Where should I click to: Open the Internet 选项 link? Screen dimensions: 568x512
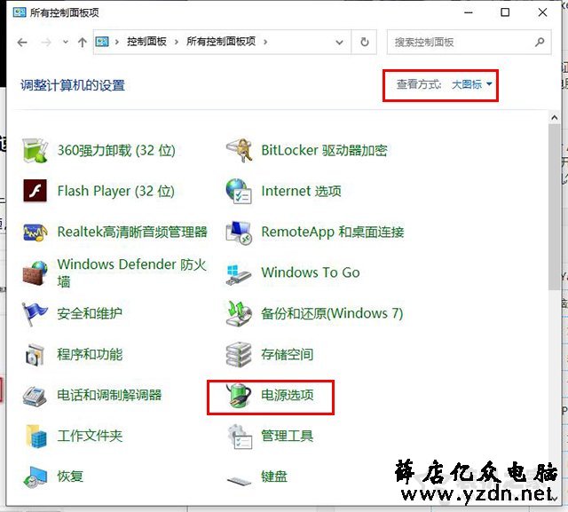pos(302,191)
